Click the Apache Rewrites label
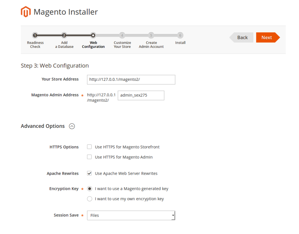This screenshot has width=299, height=234. [x=62, y=173]
